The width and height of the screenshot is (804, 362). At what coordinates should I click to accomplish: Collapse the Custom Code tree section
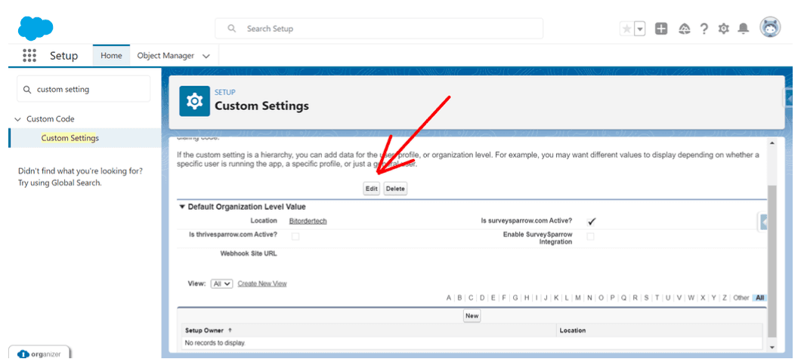(x=18, y=119)
